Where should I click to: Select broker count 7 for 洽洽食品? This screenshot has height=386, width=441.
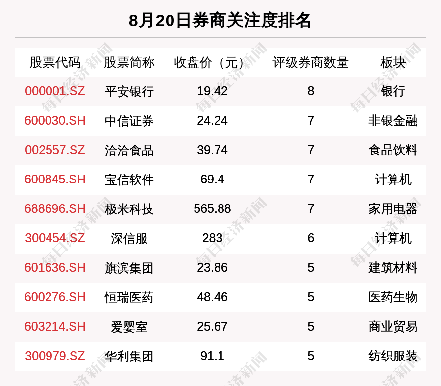311,150
